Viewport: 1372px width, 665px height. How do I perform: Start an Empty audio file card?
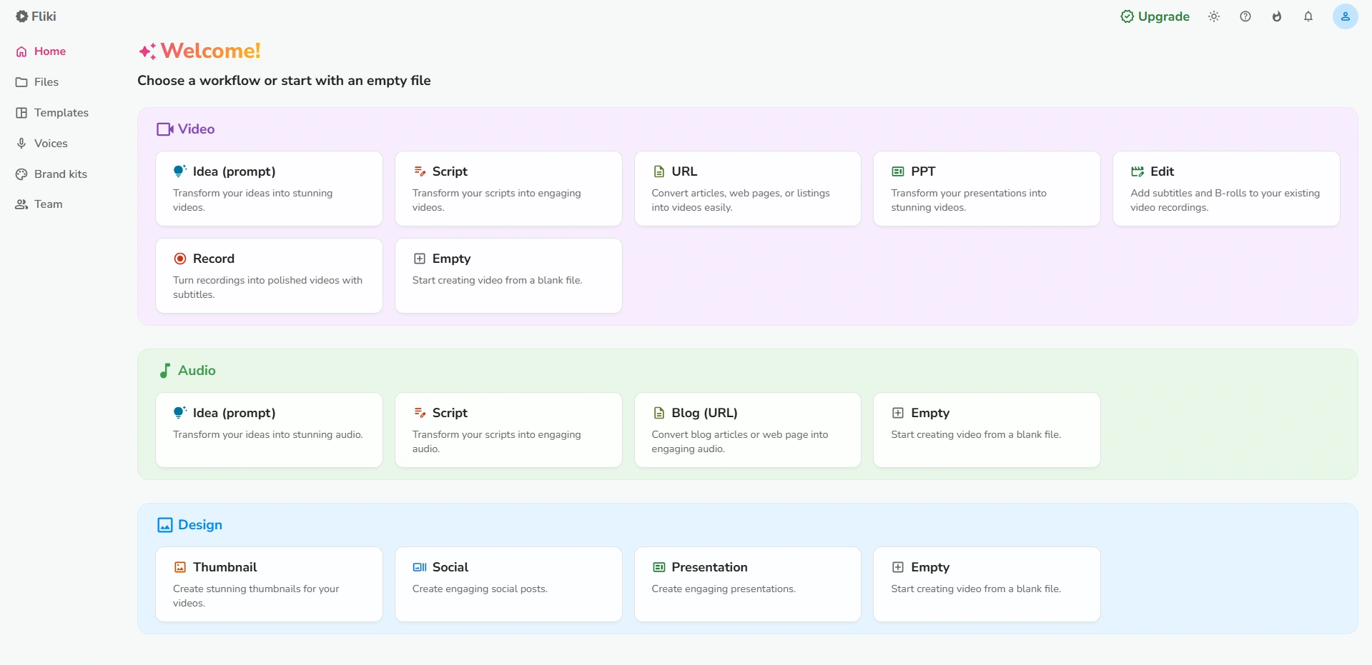987,430
